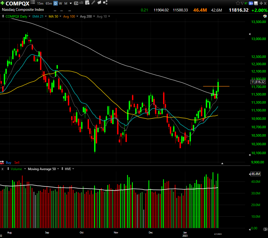Click the price scale bottom arrow marker
Image resolution: width=268 pixels, height=238 pixels.
250,155
